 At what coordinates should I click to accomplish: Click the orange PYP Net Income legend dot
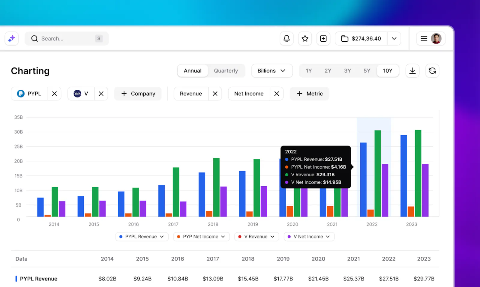coord(178,237)
